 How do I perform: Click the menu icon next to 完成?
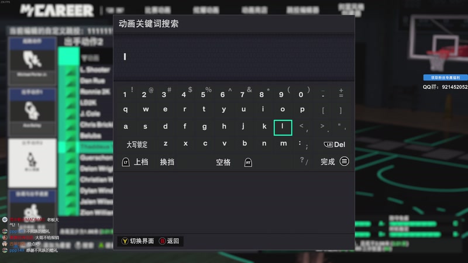[344, 161]
